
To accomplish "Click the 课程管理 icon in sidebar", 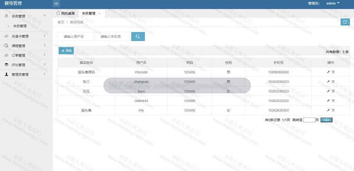I will (7, 46).
